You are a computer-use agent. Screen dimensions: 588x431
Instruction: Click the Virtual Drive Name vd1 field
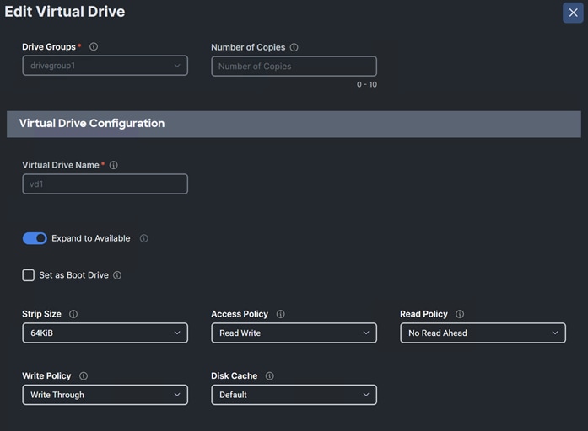coord(105,184)
